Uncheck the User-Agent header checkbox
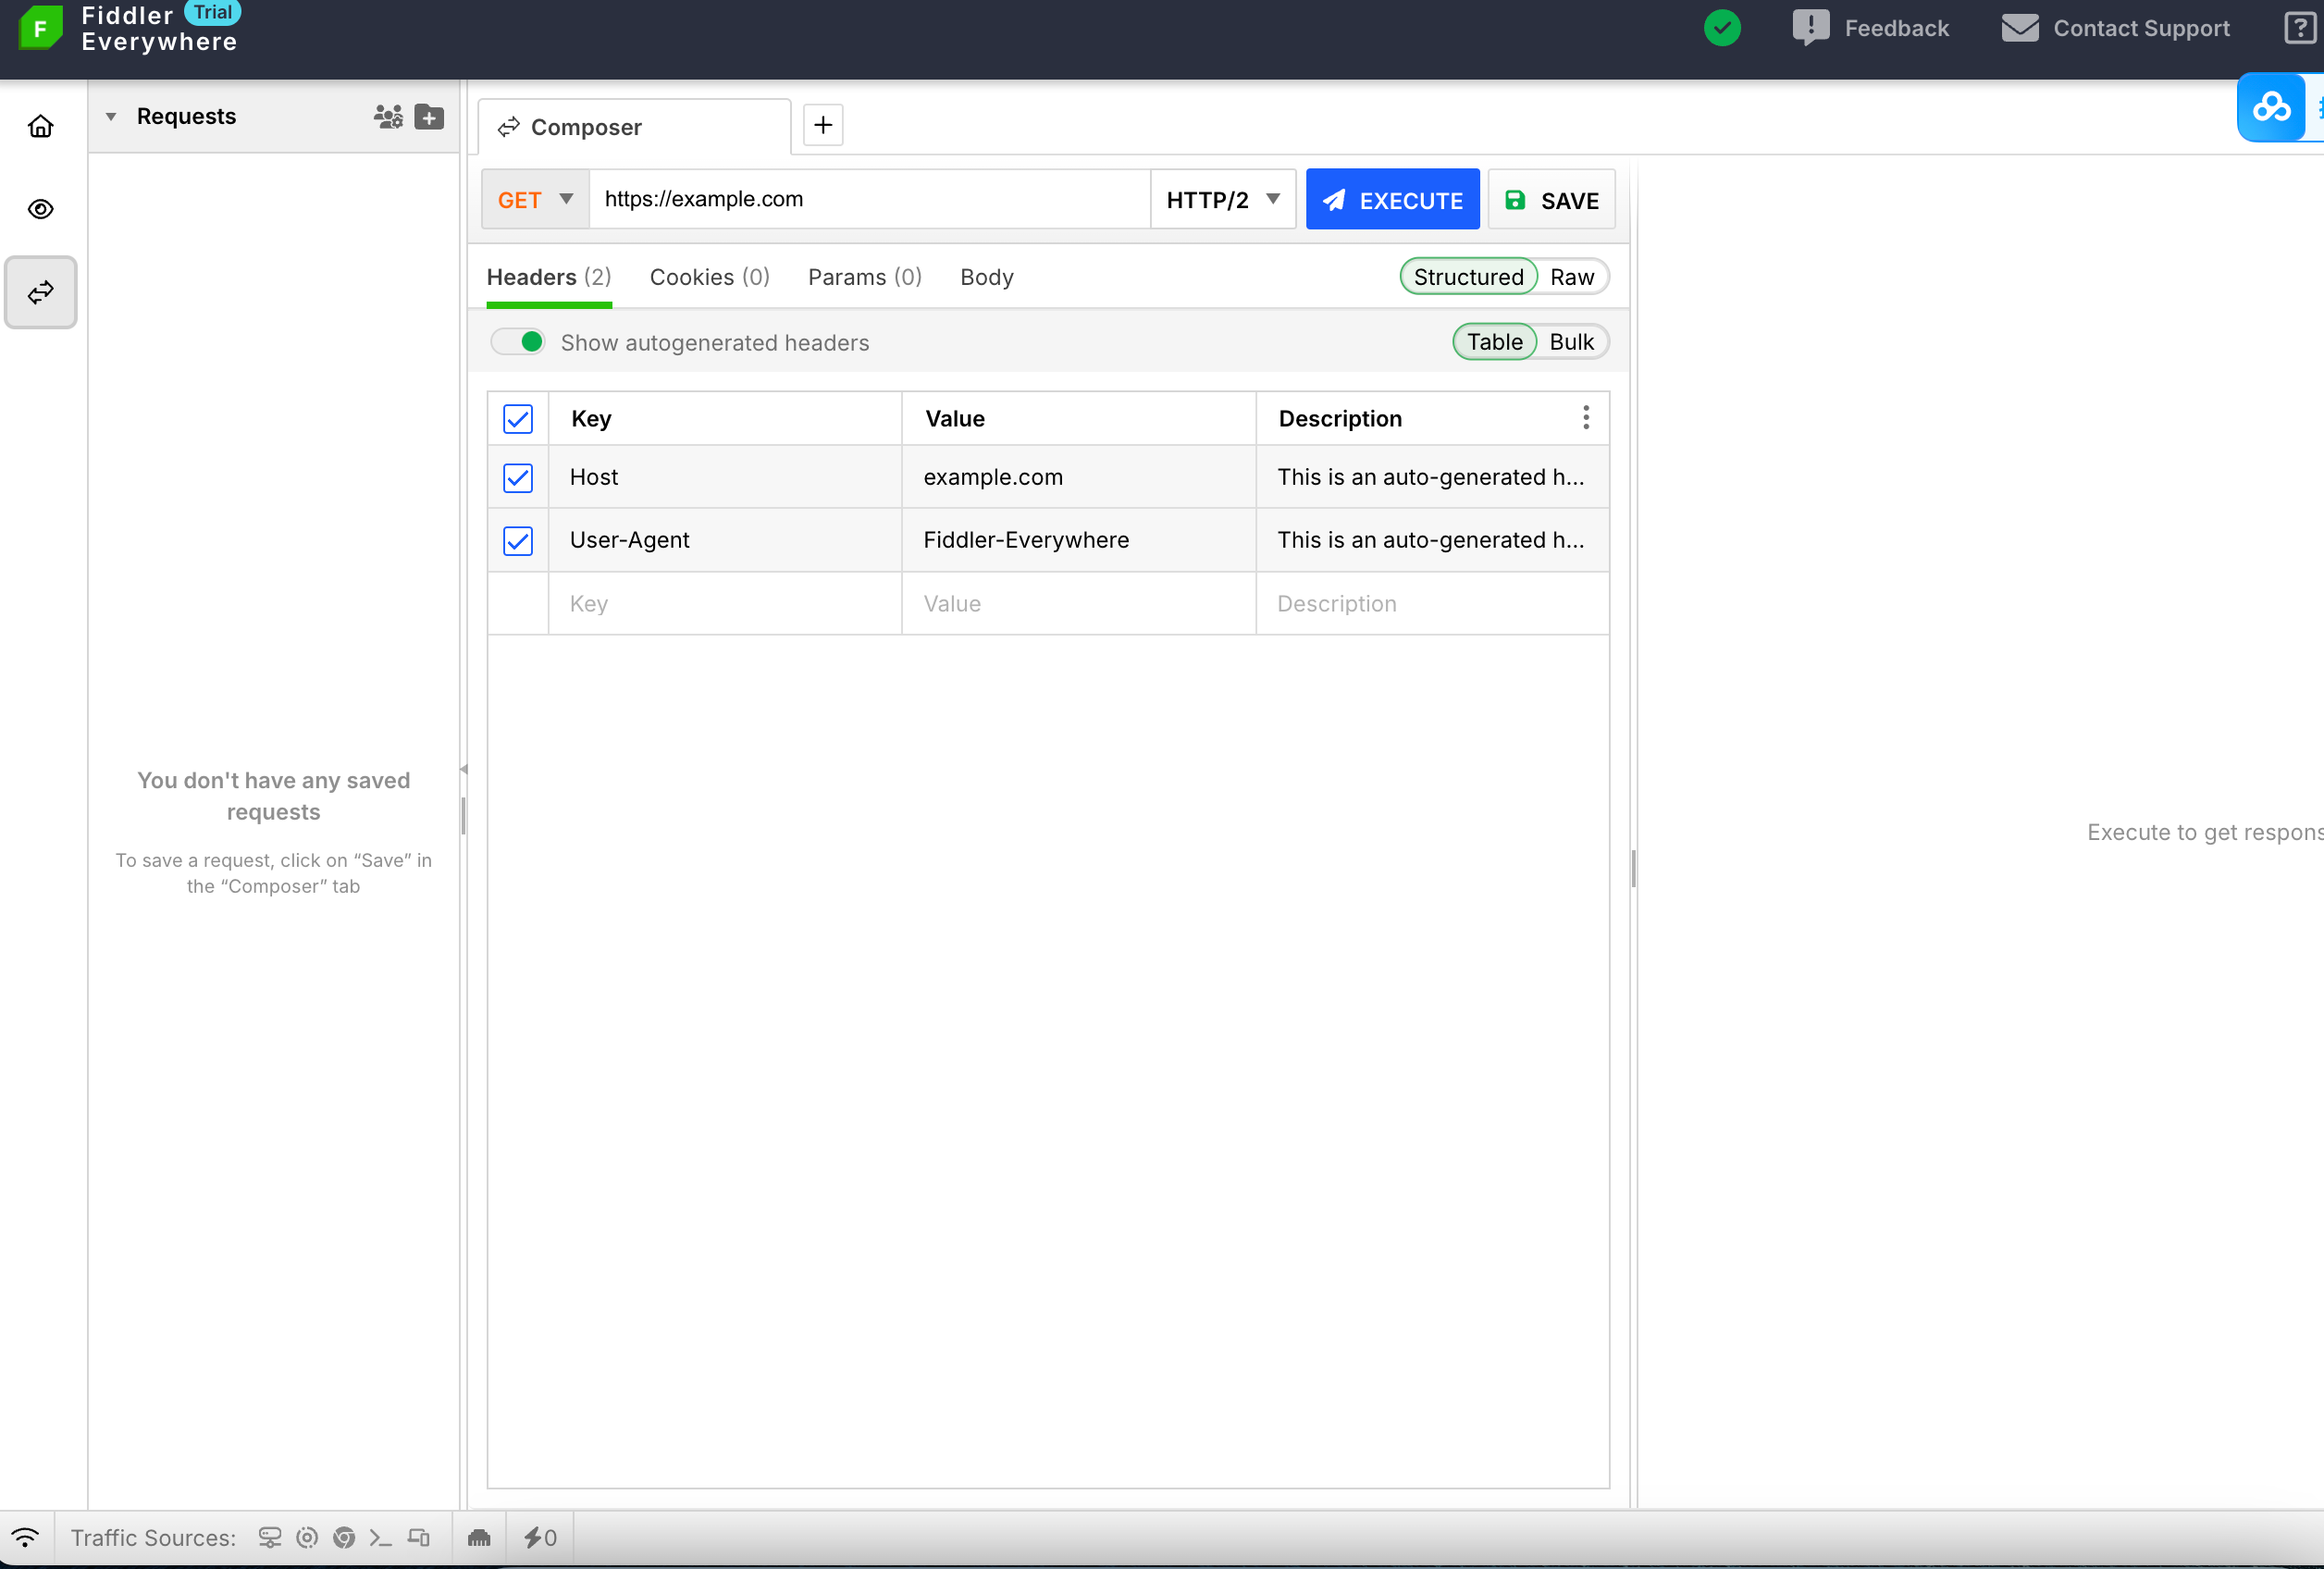The height and width of the screenshot is (1569, 2324). 518,541
